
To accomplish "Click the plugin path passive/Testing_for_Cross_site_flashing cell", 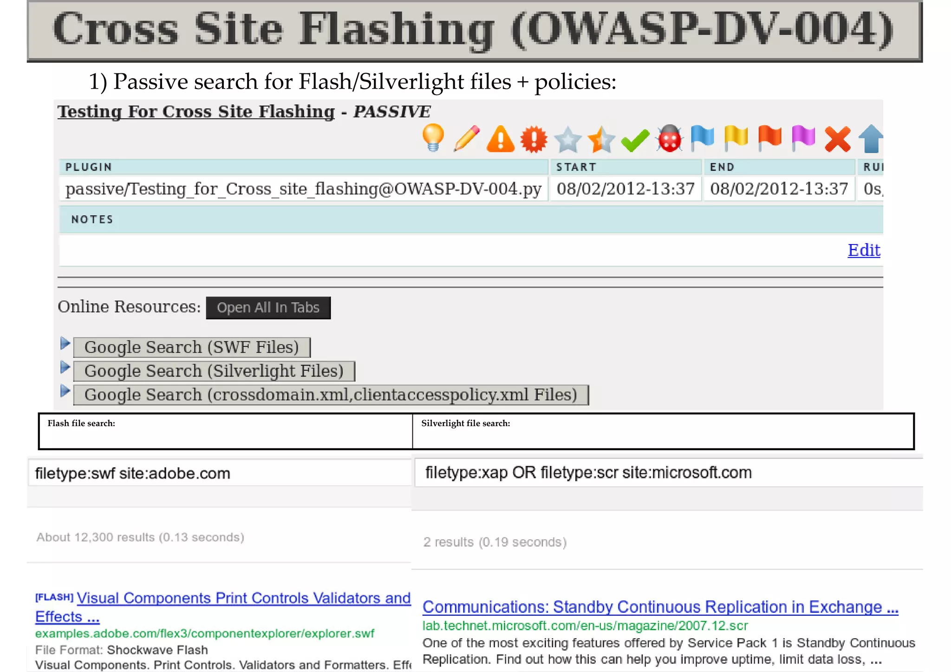I will tap(304, 189).
